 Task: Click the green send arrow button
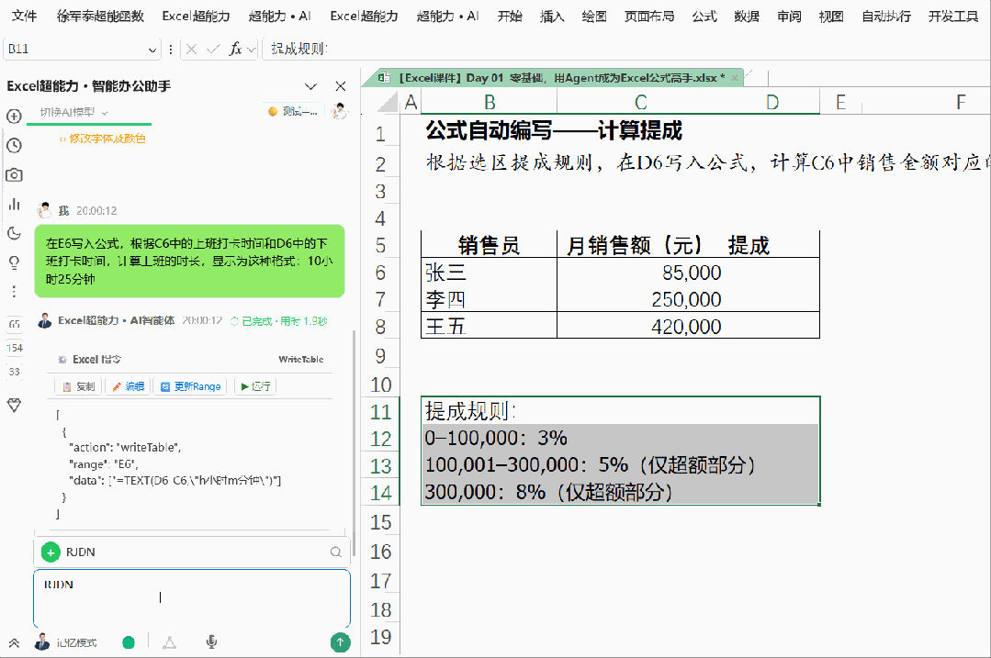pyautogui.click(x=340, y=642)
